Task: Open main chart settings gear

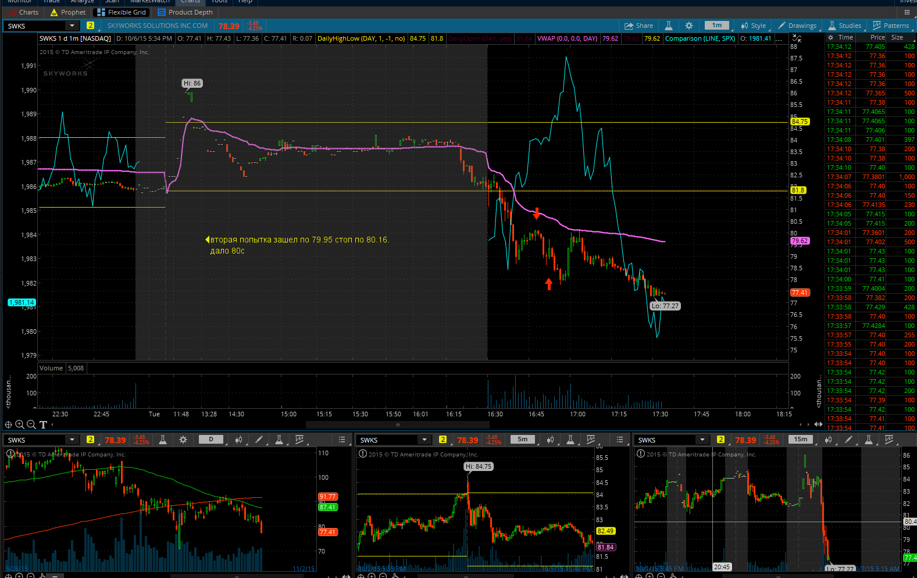Action: point(689,26)
